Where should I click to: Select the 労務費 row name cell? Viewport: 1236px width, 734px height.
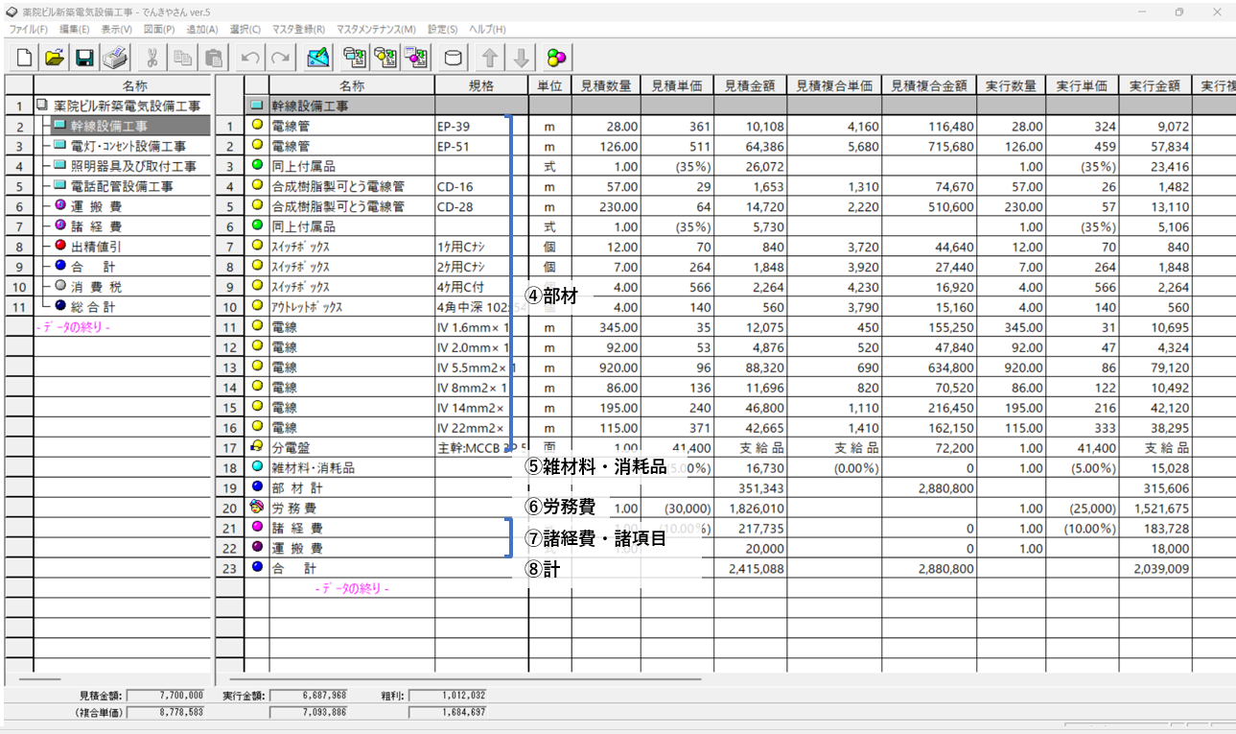[x=297, y=509]
